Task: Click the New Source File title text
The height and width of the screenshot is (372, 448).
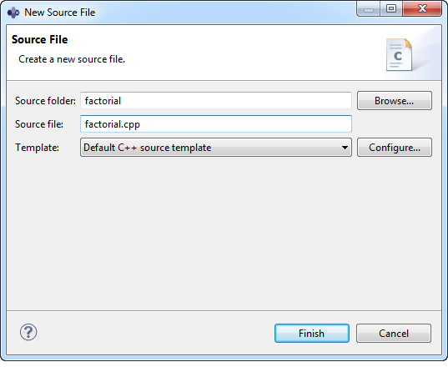Action: tap(60, 13)
